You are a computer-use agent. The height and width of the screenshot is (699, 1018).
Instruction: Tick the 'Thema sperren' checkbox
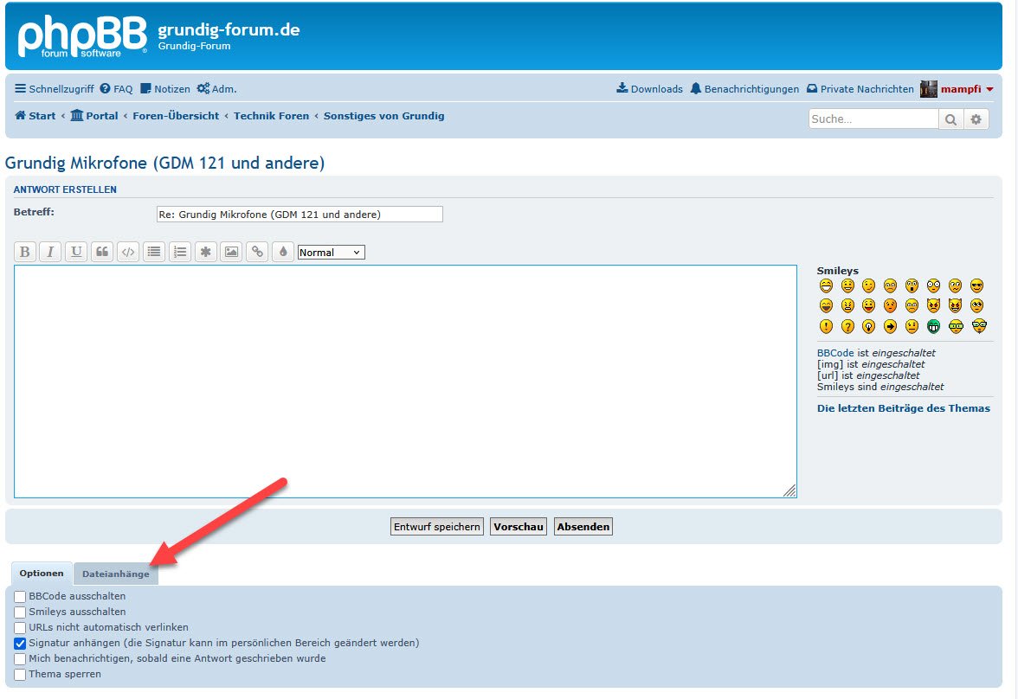pos(20,674)
